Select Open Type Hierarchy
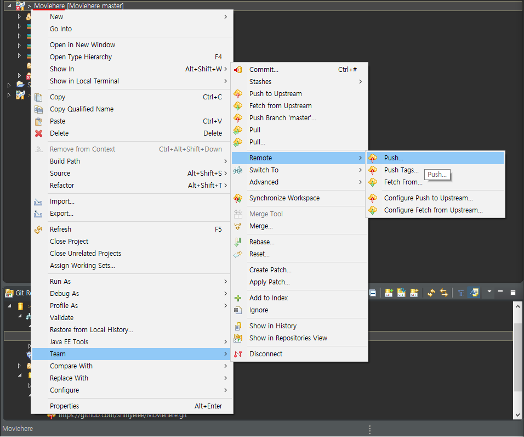 click(132, 57)
